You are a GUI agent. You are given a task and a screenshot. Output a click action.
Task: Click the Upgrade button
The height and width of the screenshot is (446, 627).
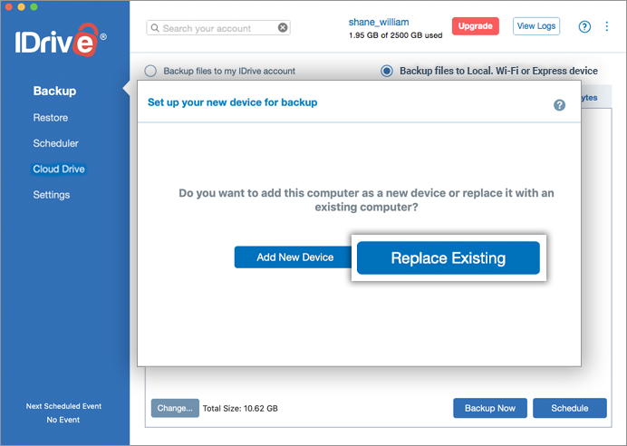point(475,26)
